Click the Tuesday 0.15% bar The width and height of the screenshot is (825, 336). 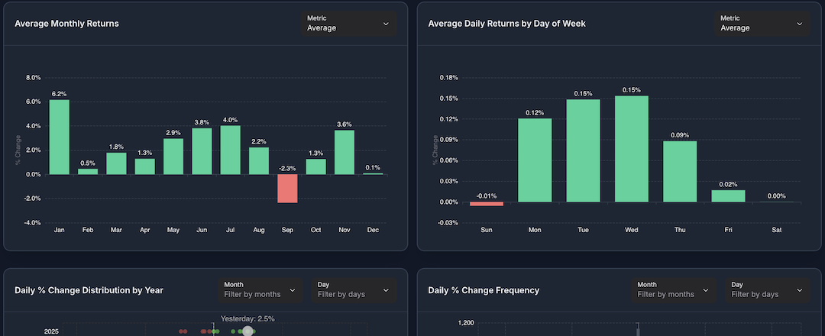[583, 150]
